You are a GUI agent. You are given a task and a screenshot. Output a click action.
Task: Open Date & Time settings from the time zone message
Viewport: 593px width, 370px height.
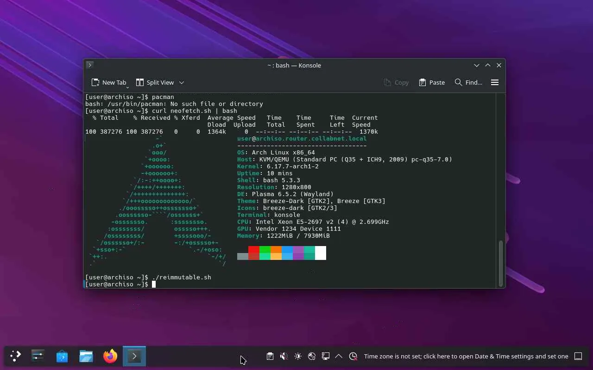[466, 356]
